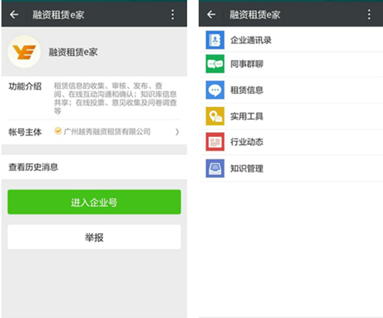This screenshot has width=383, height=318.
Task: Tap the 举报 report button
Action: pos(94,237)
